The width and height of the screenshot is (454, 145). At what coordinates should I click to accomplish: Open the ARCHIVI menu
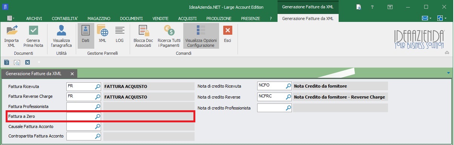[34, 18]
